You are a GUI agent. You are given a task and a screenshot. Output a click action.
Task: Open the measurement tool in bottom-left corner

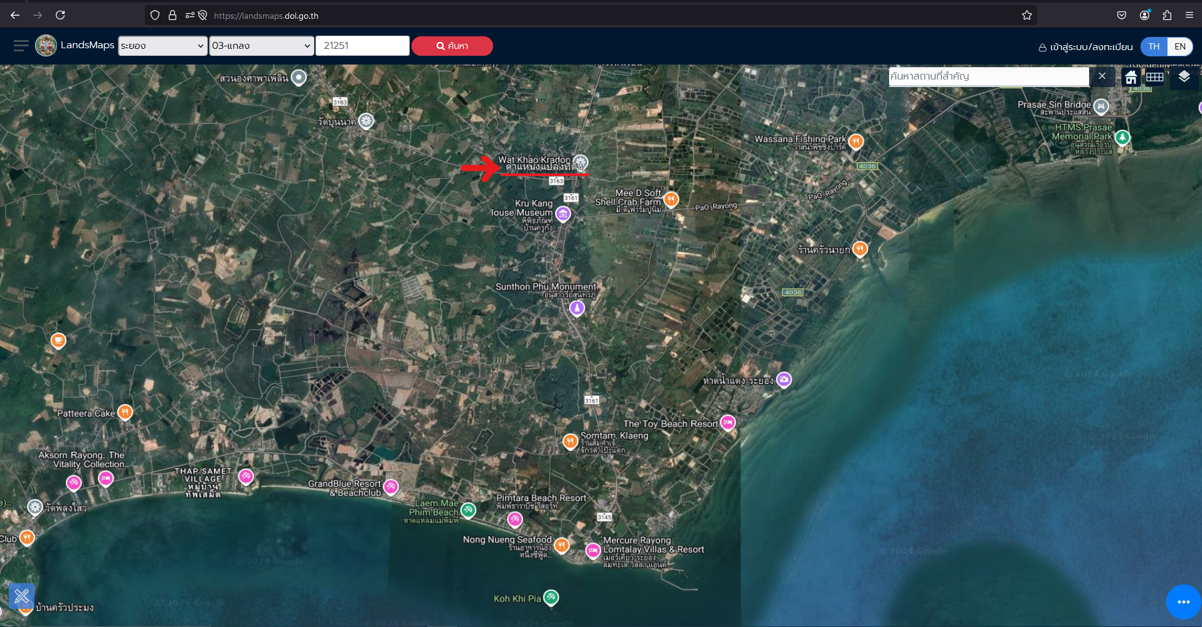coord(22,596)
